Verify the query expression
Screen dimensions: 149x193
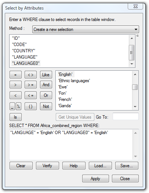[47, 166]
